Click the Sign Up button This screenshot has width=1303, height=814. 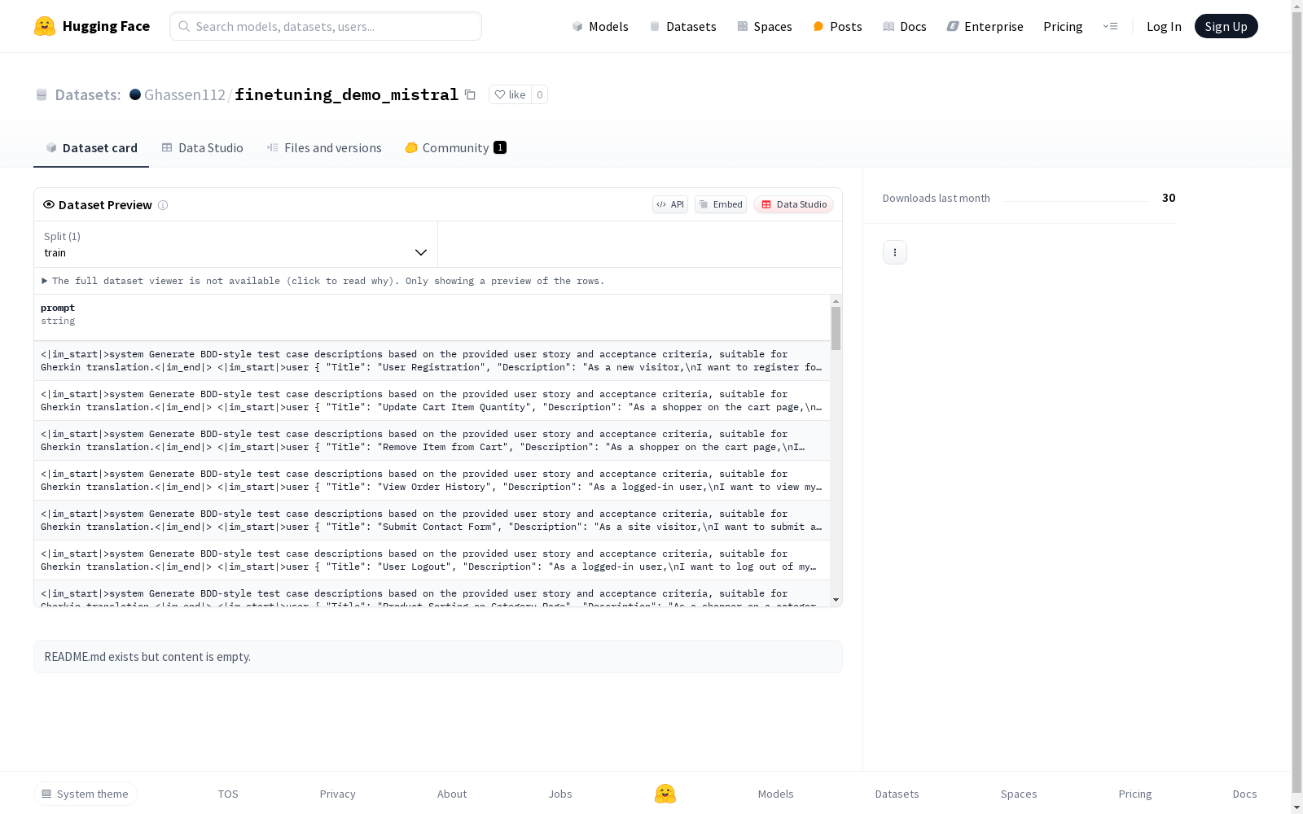[1226, 26]
